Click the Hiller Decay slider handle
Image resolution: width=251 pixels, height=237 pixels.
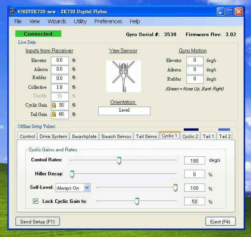72,174
